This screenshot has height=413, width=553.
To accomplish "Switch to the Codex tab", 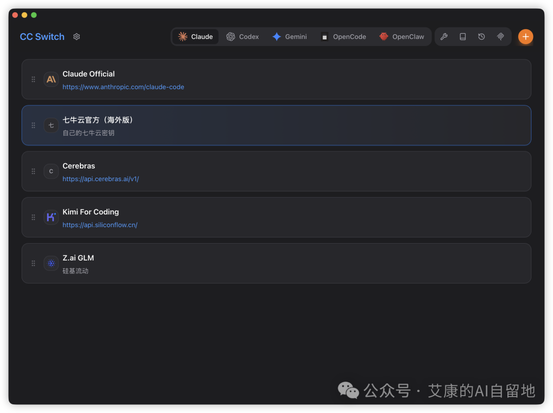I will coord(243,37).
